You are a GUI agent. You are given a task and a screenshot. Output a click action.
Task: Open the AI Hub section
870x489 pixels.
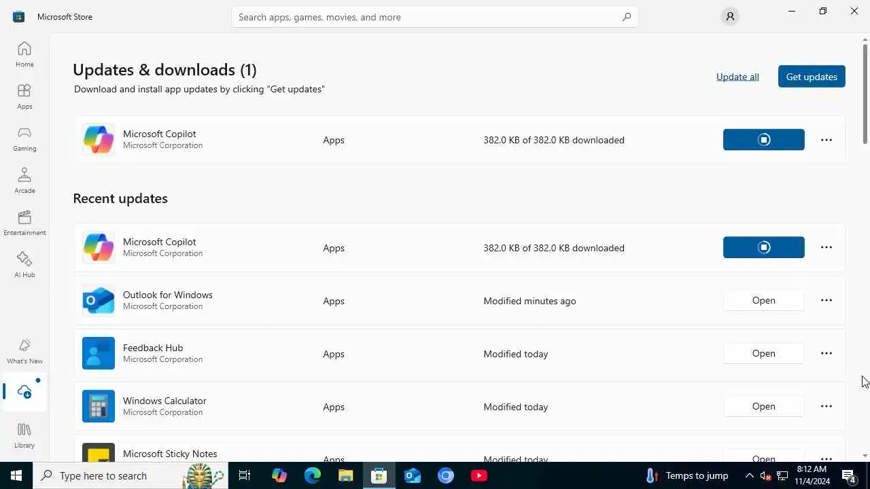(24, 265)
